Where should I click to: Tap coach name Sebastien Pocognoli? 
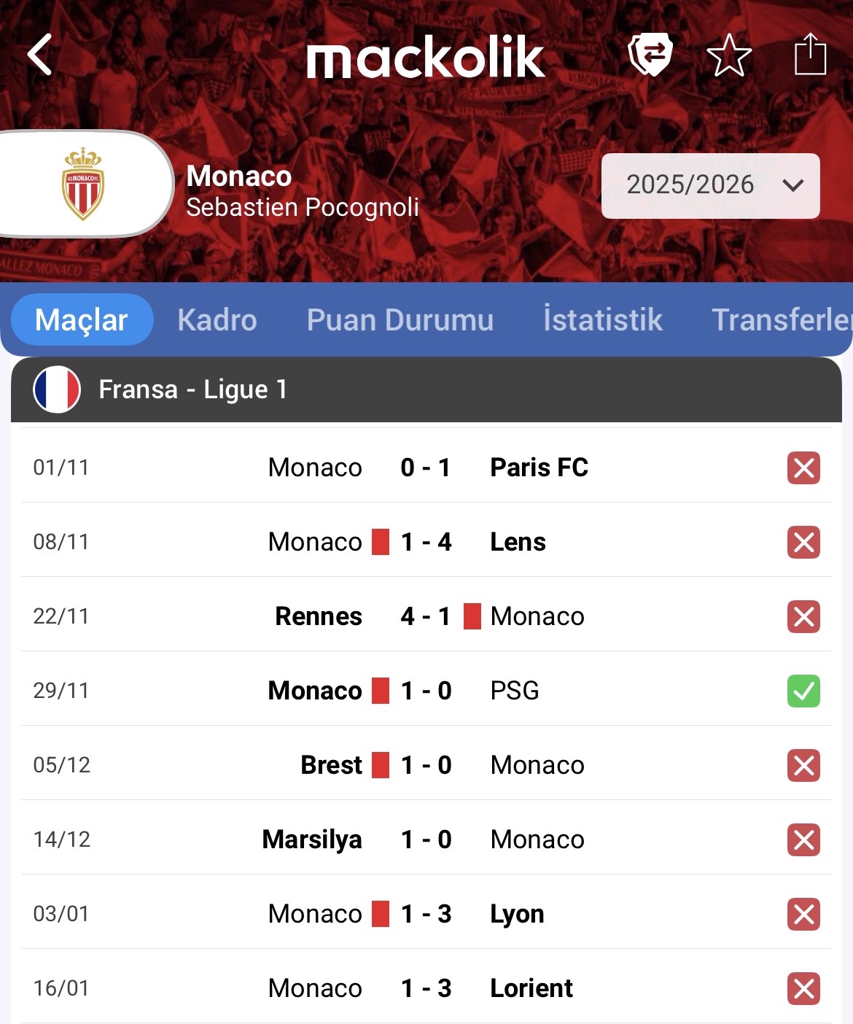point(303,208)
